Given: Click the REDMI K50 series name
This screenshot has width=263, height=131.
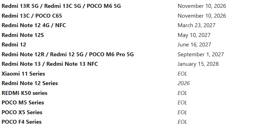Looking at the screenshot, I should tap(24, 93).
